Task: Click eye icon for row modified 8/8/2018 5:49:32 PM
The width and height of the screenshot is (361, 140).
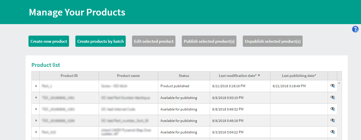Action: point(333,109)
